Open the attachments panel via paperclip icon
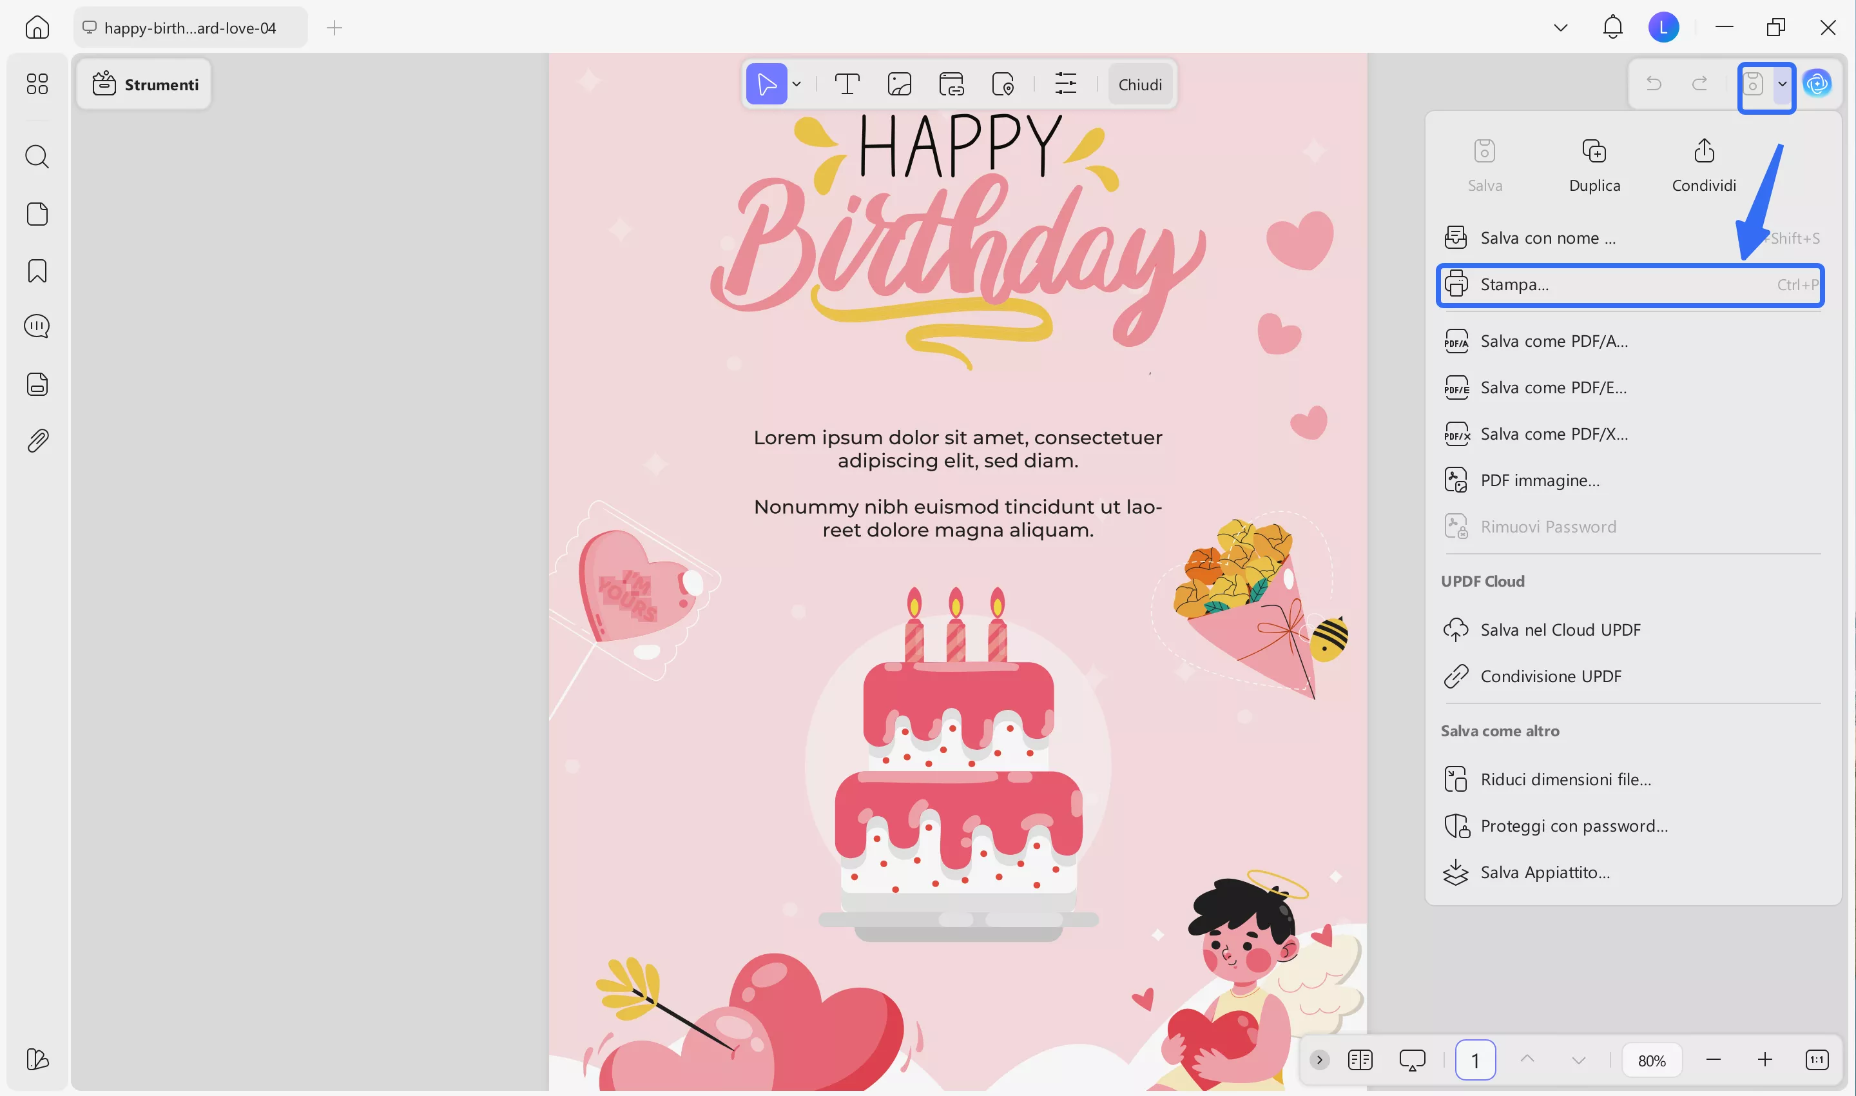Image resolution: width=1856 pixels, height=1096 pixels. coord(37,440)
